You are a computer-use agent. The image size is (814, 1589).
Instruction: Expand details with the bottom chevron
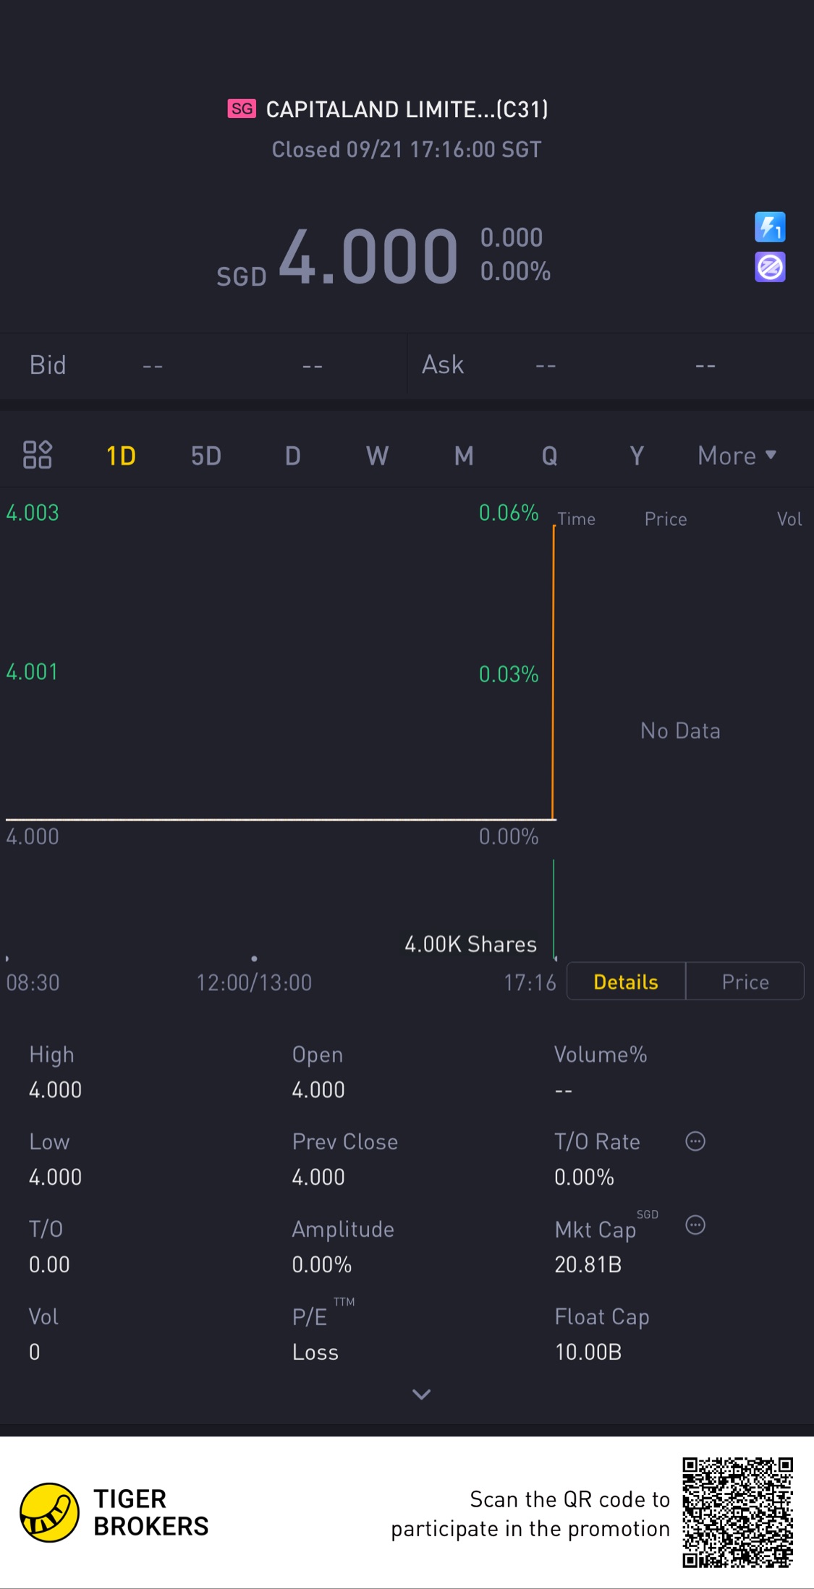(x=421, y=1394)
